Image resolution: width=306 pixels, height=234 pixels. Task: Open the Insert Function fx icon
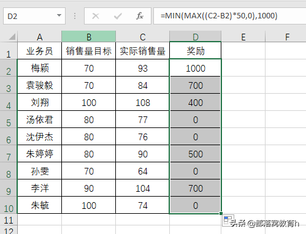pos(140,16)
